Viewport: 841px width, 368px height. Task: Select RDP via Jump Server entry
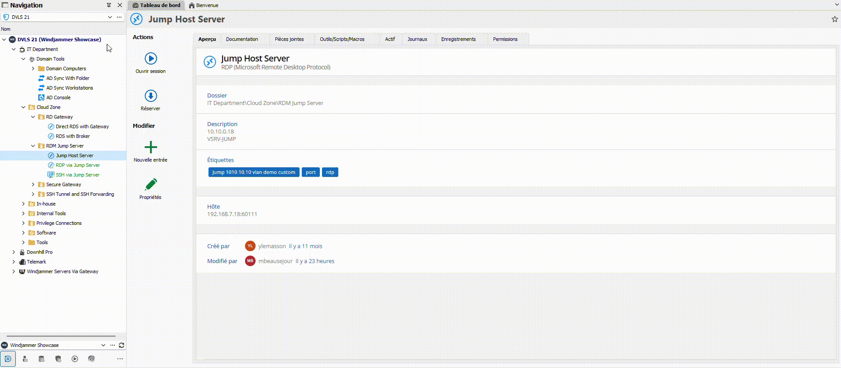(x=77, y=165)
